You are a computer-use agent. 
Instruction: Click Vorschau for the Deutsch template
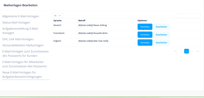click(145, 27)
